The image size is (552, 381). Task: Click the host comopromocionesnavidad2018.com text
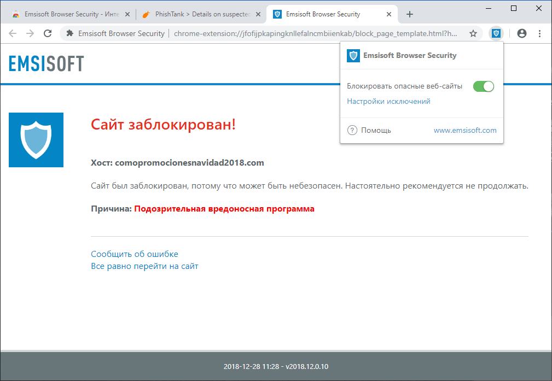click(x=189, y=163)
